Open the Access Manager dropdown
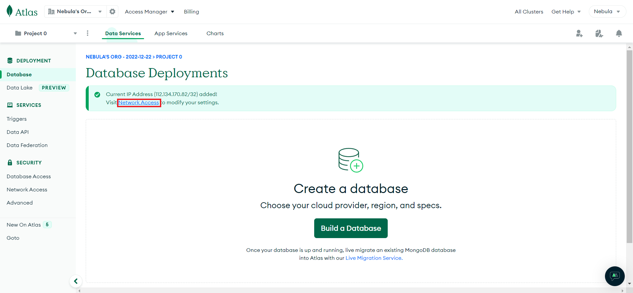 pyautogui.click(x=149, y=12)
